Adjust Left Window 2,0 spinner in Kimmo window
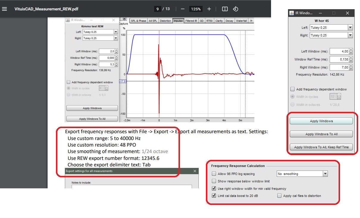The width and height of the screenshot is (360, 218). 116,51
